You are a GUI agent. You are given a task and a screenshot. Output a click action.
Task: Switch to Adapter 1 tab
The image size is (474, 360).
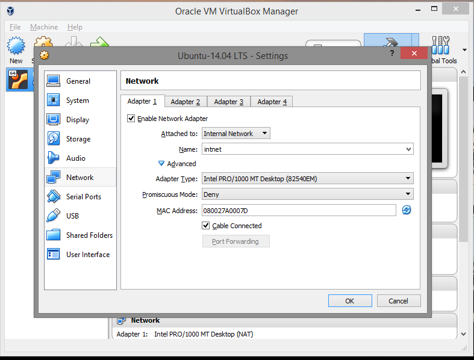[x=142, y=101]
